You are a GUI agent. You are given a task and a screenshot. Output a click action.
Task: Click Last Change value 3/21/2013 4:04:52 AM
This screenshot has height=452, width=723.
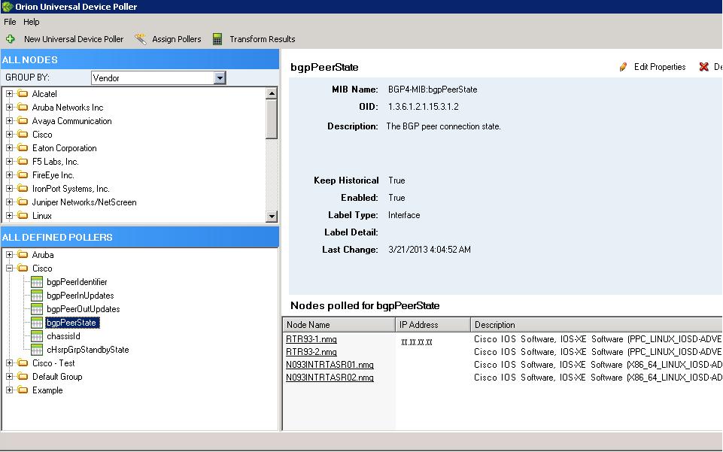[430, 250]
